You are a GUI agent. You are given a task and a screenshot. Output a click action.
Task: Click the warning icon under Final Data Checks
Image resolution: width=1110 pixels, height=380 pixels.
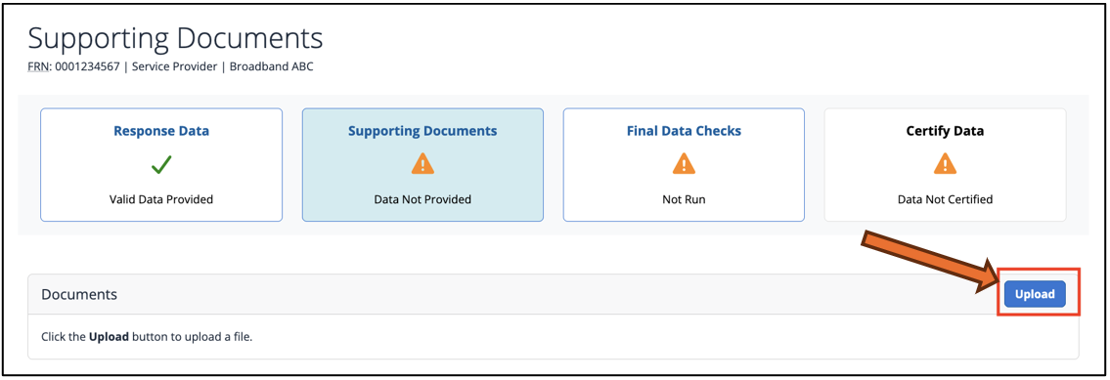[684, 164]
